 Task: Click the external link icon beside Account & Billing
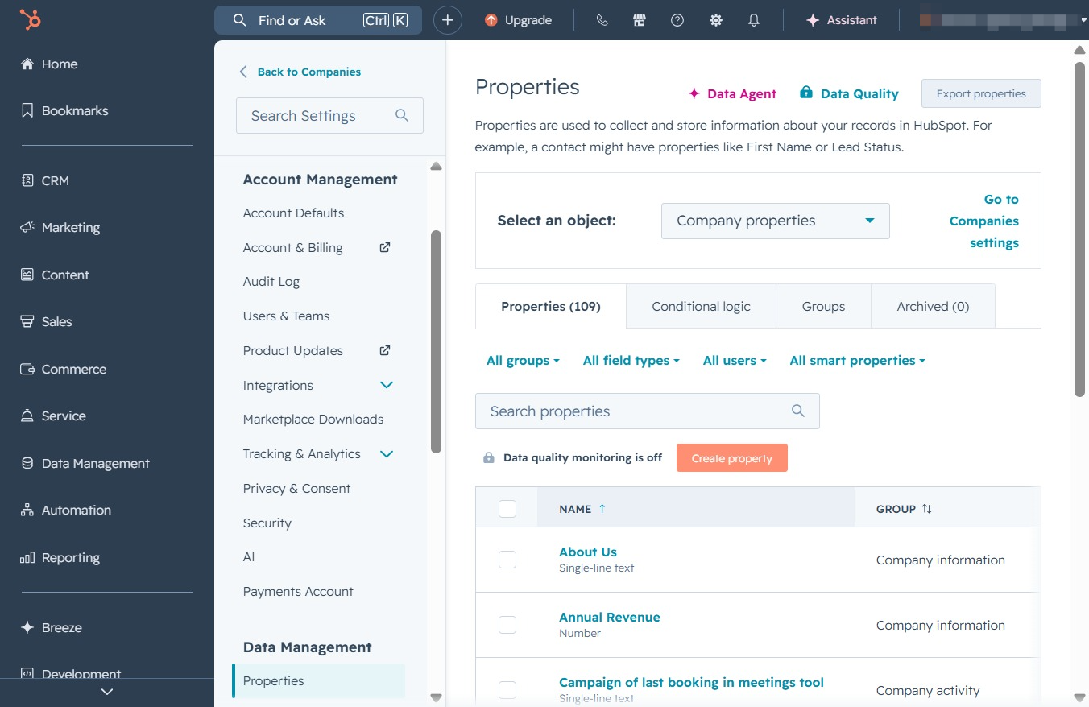click(385, 247)
